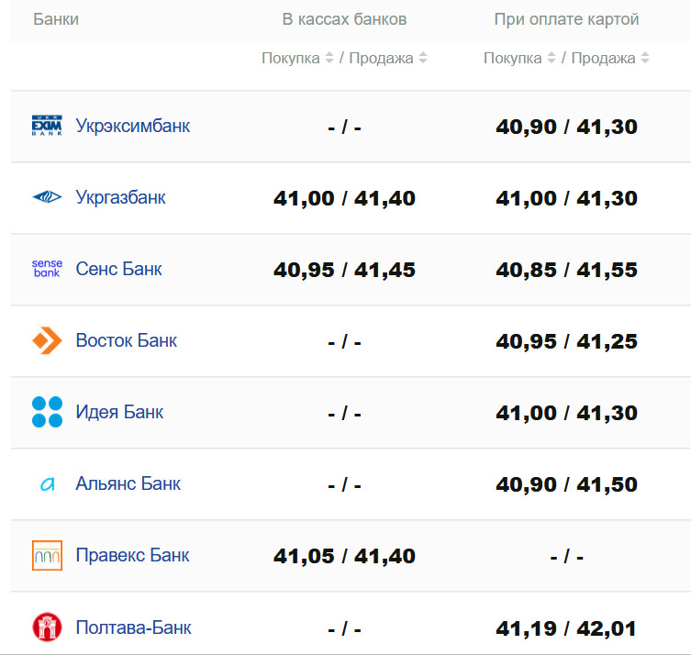The width and height of the screenshot is (691, 655).
Task: Click the Ukrgasbank blue logo icon
Action: (47, 197)
